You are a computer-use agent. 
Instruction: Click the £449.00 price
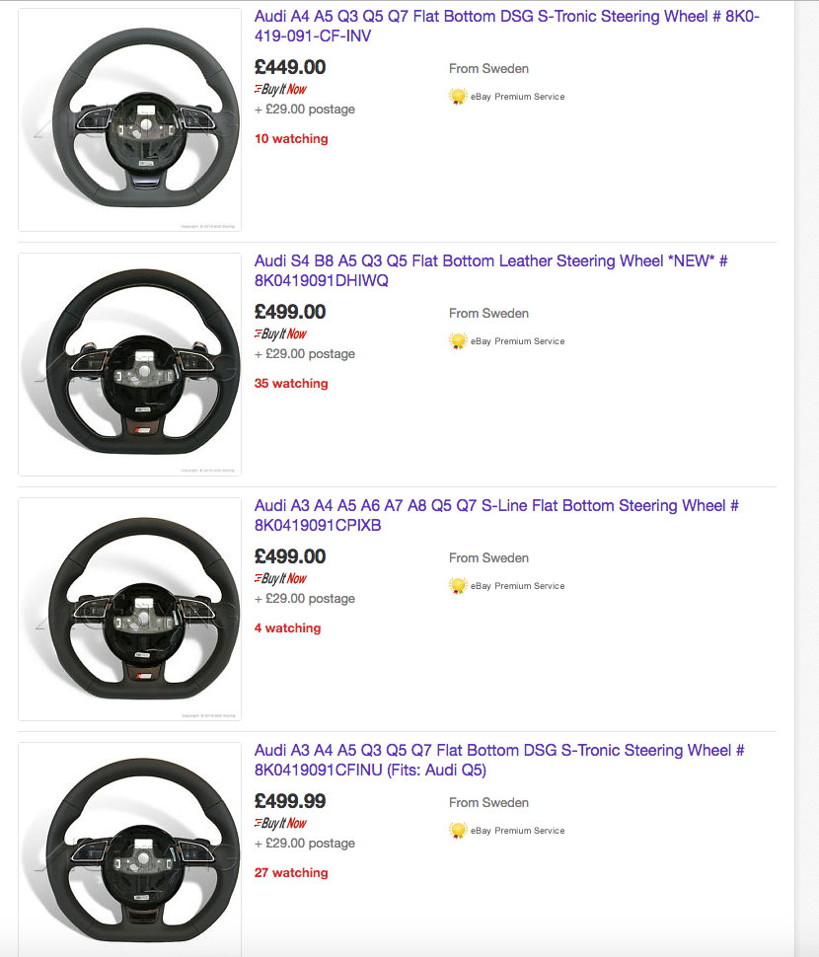[x=290, y=67]
